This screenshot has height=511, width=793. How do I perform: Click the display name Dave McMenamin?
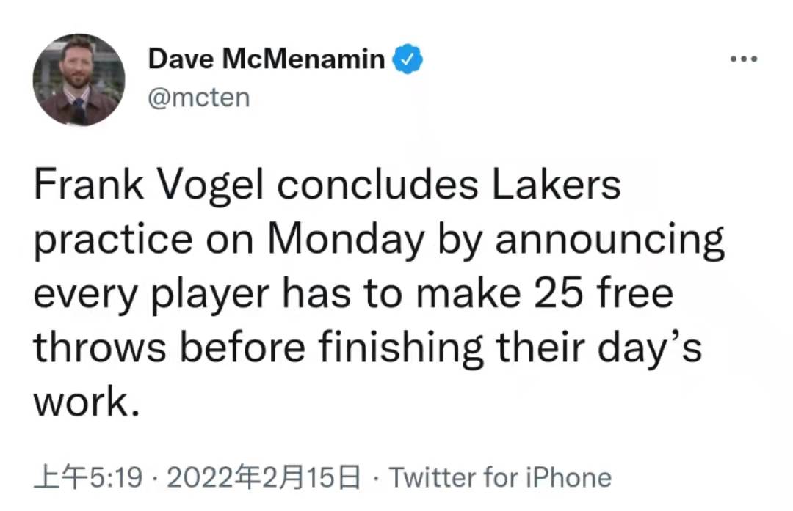tap(267, 59)
